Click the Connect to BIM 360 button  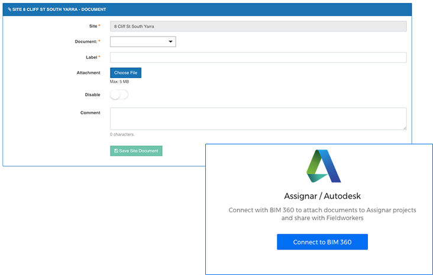coord(322,242)
